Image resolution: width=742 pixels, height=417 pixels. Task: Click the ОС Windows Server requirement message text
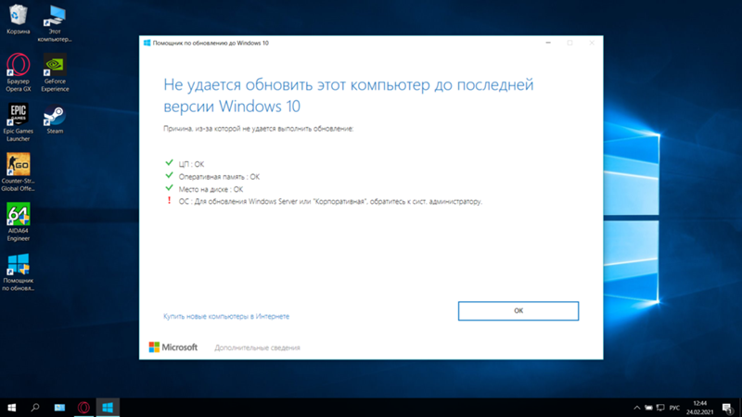pyautogui.click(x=330, y=201)
